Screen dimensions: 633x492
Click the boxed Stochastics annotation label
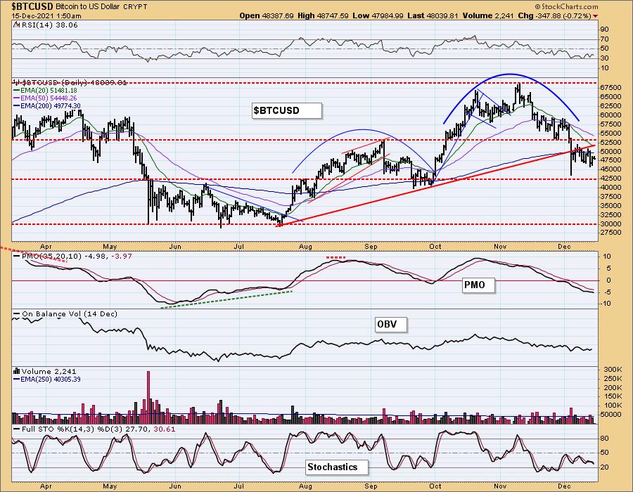pyautogui.click(x=336, y=467)
